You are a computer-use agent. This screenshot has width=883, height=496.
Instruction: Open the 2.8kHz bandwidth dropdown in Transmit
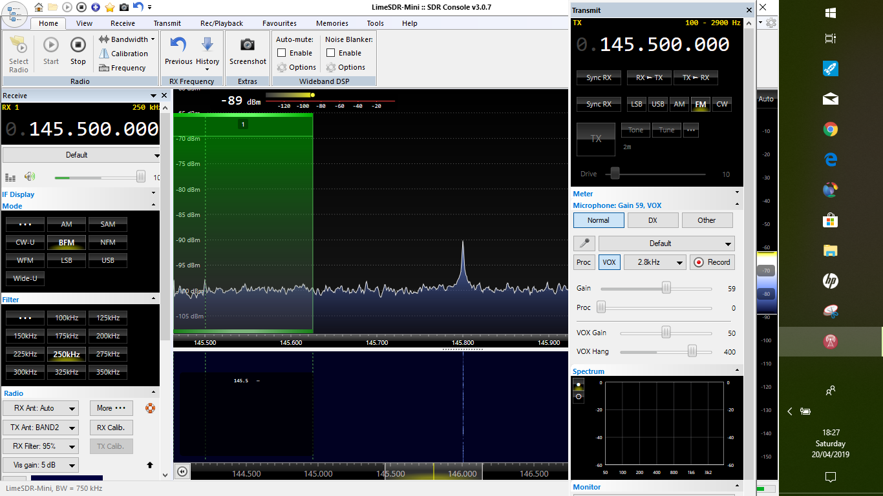[655, 262]
